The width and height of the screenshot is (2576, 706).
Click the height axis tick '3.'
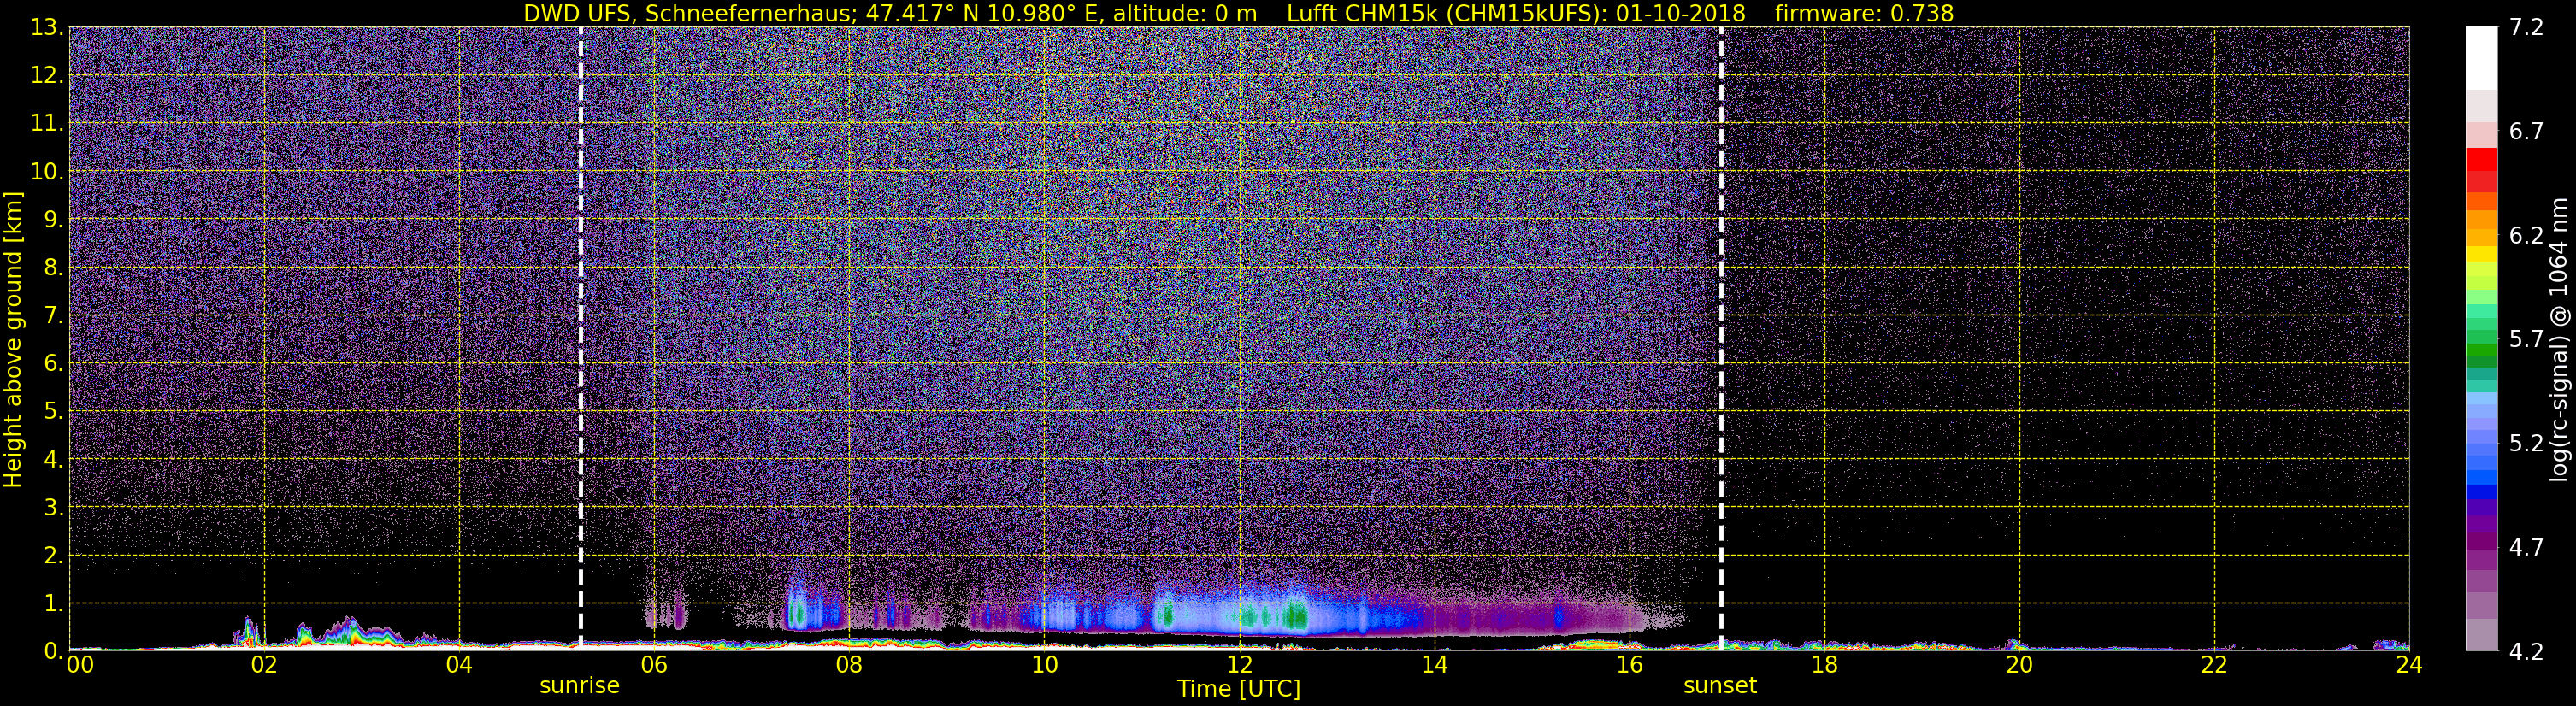[53, 507]
